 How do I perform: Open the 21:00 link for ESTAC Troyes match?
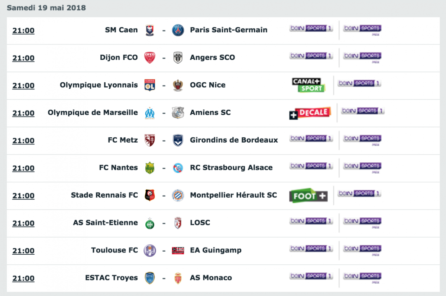point(23,279)
